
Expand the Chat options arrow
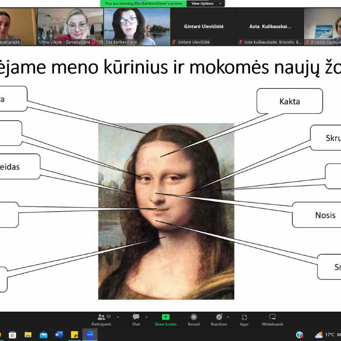(146, 317)
